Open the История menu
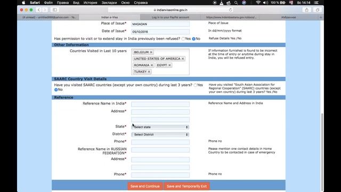 (90, 3)
